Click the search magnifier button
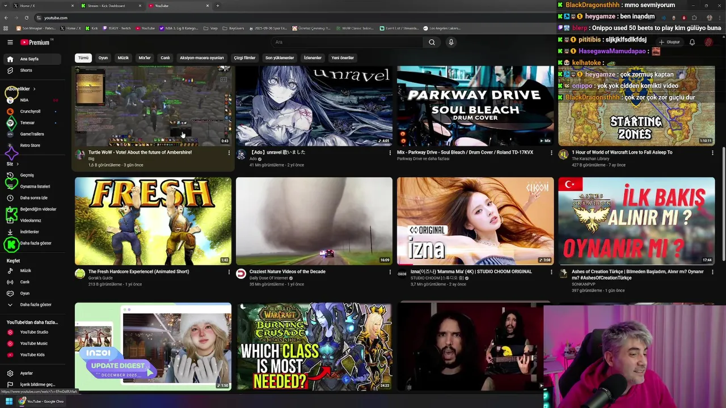The image size is (726, 408). [432, 42]
